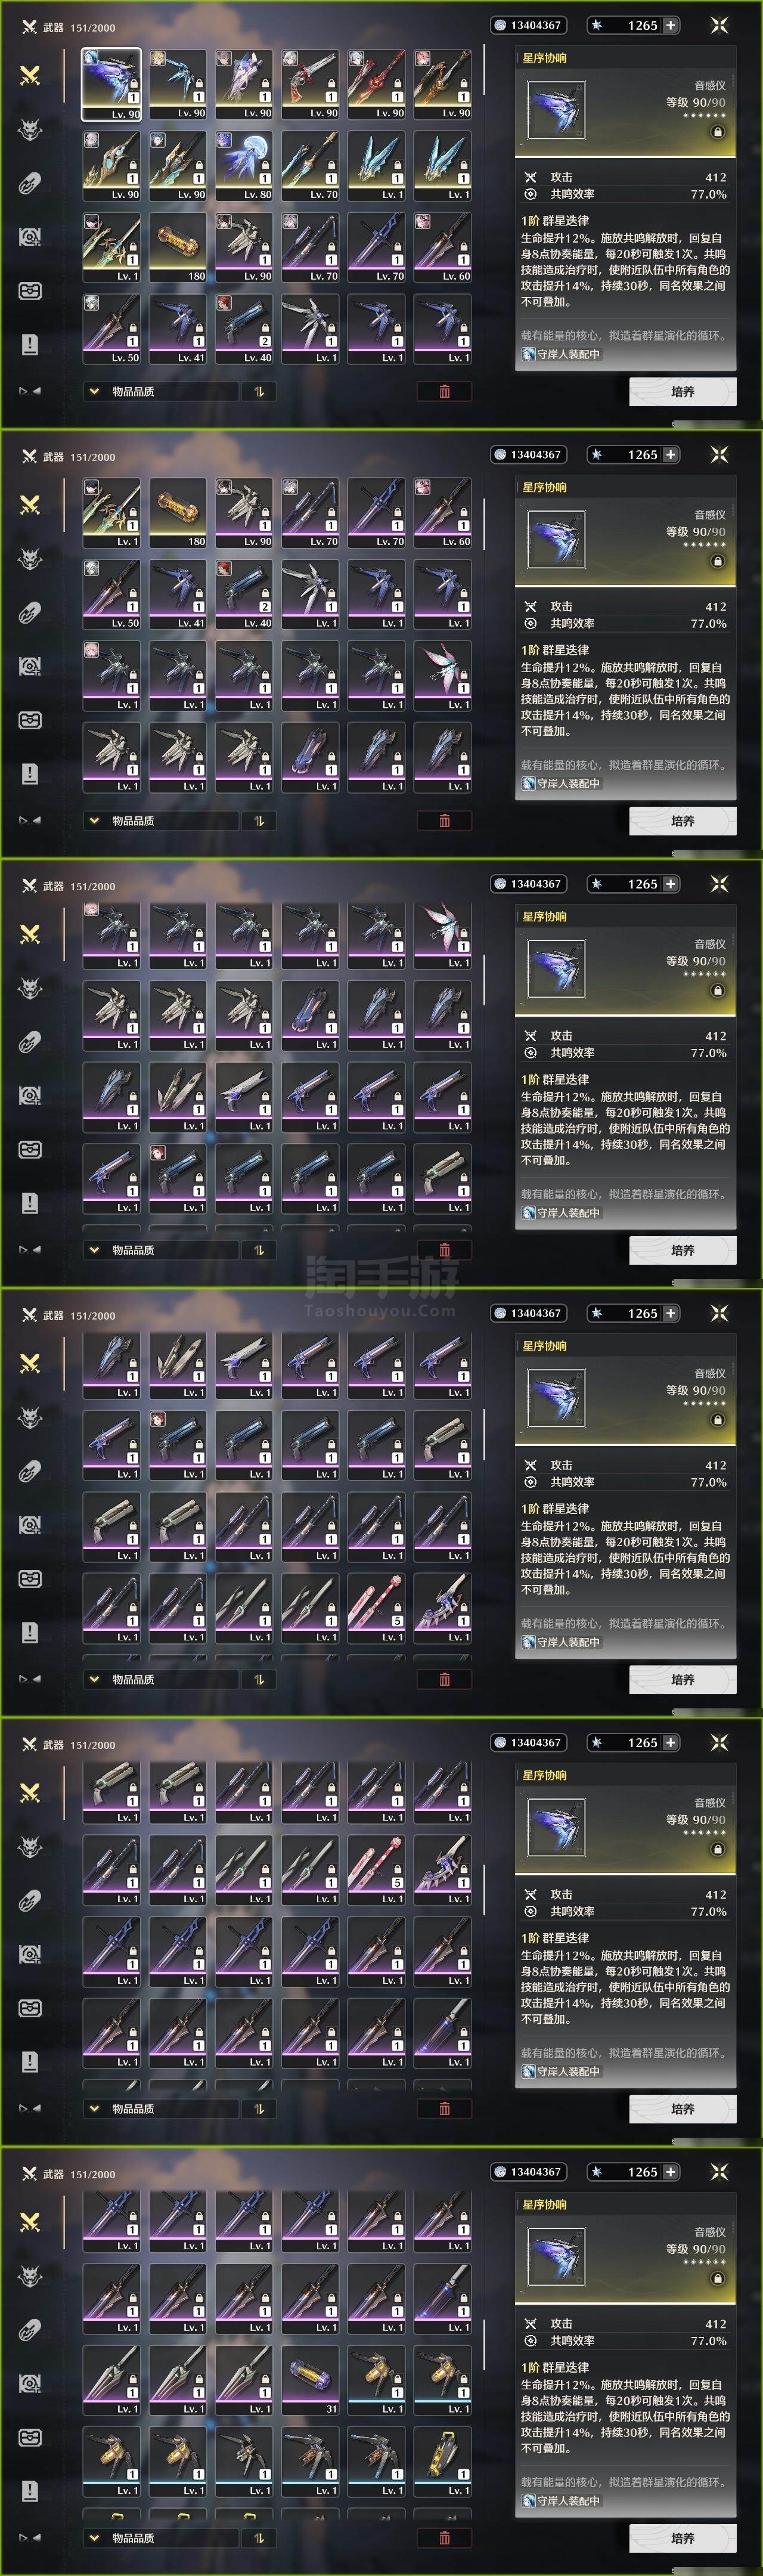Open the topmost crossed-swords weapon category tab
This screenshot has height=2576, width=763.
tap(30, 75)
